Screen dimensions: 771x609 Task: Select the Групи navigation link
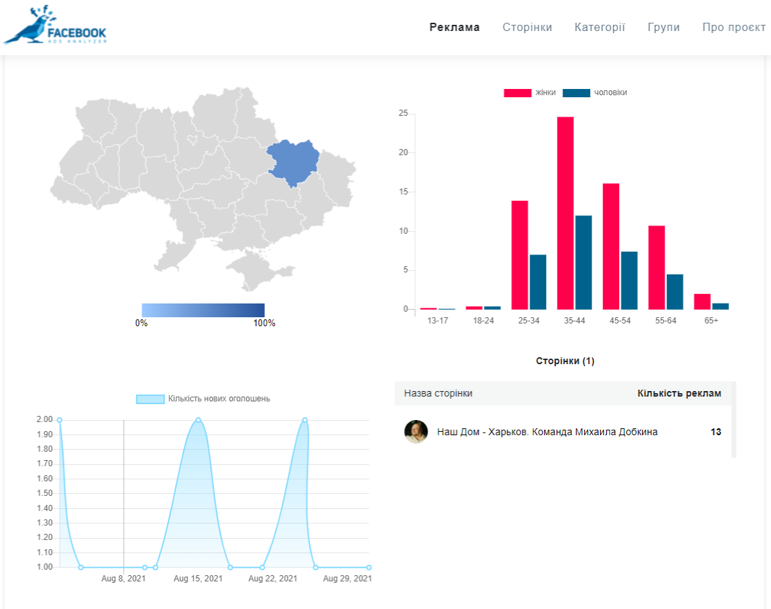pyautogui.click(x=663, y=28)
